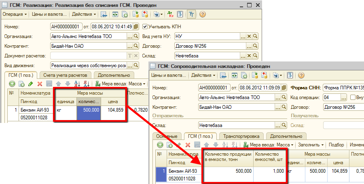
Task: Open the Операция dropdown menu
Action: coord(15,14)
